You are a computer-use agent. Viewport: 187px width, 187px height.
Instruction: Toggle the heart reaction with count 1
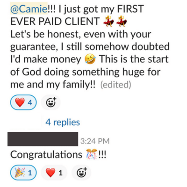point(54,173)
